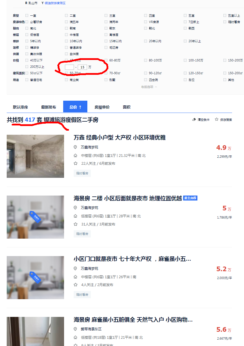
Task: Click the minimum price input box
Action: click(69, 67)
